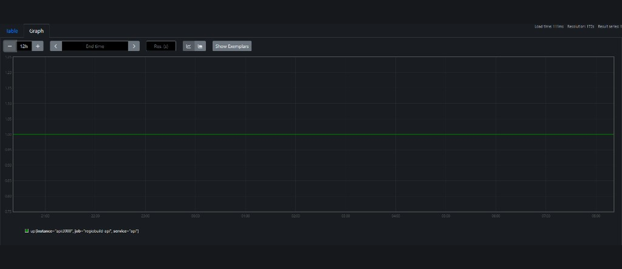Toggle the up series legend entry
This screenshot has width=622, height=269.
tap(81, 230)
